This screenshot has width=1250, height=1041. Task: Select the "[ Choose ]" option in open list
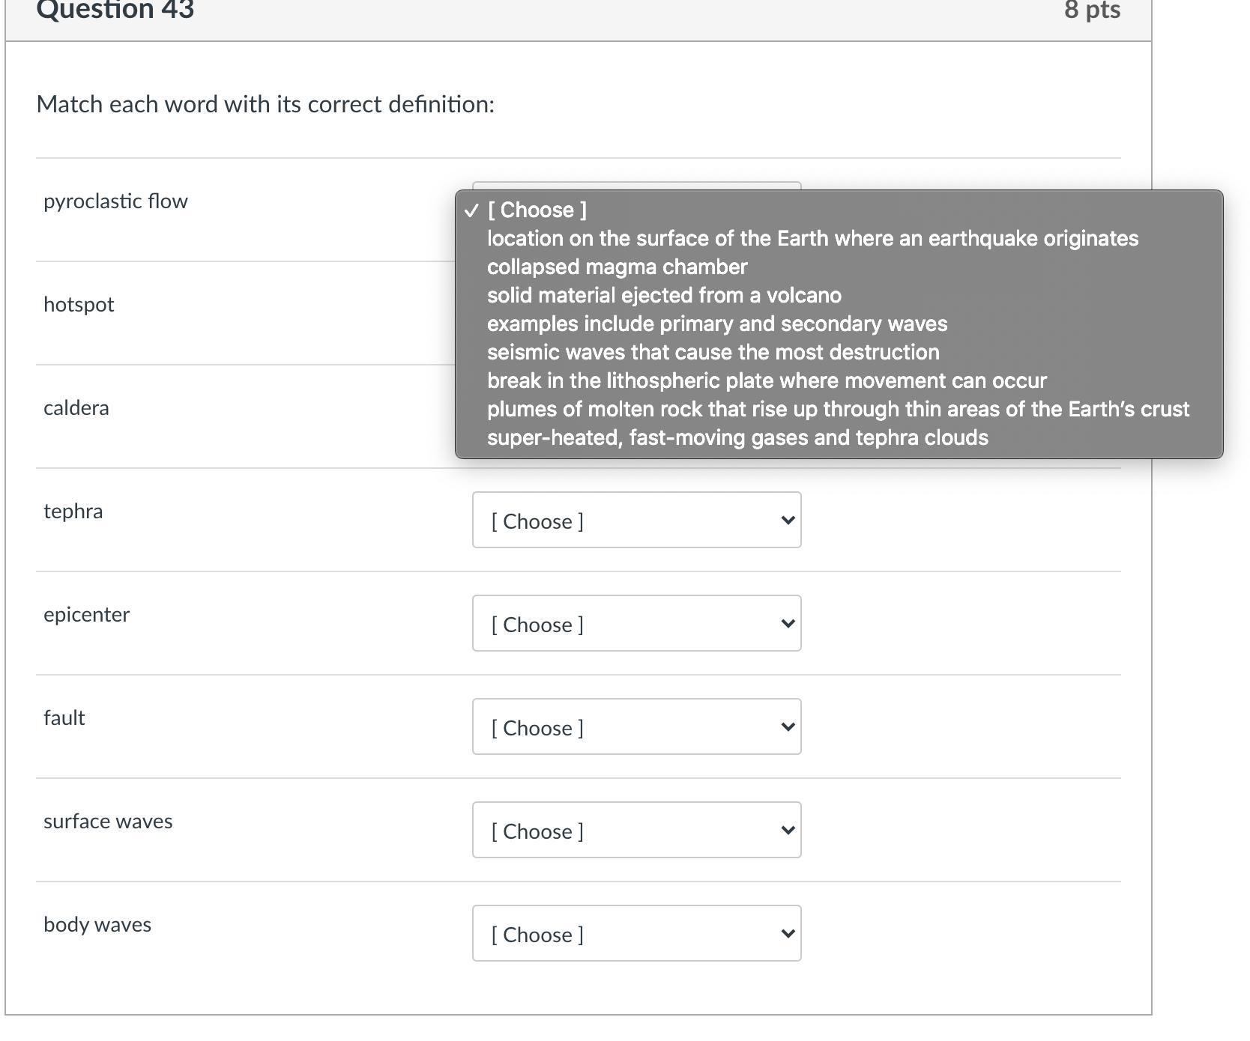pyautogui.click(x=537, y=210)
